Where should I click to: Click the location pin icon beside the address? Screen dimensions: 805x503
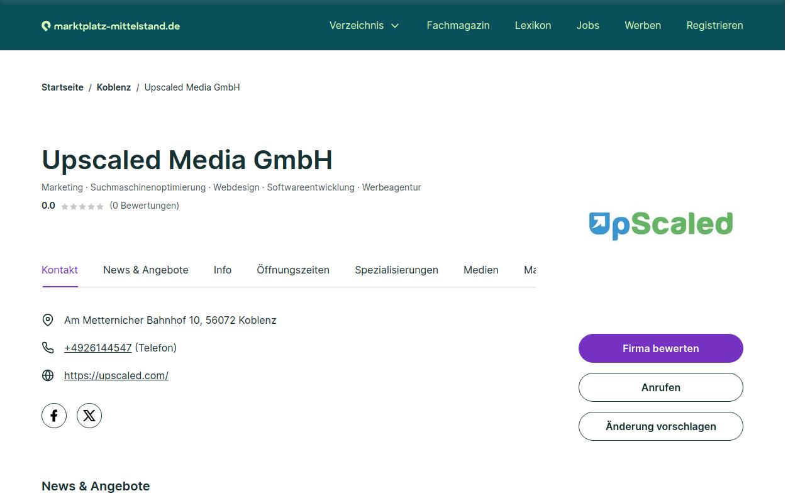48,320
